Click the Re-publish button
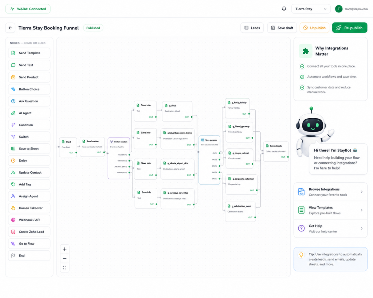 [349, 28]
